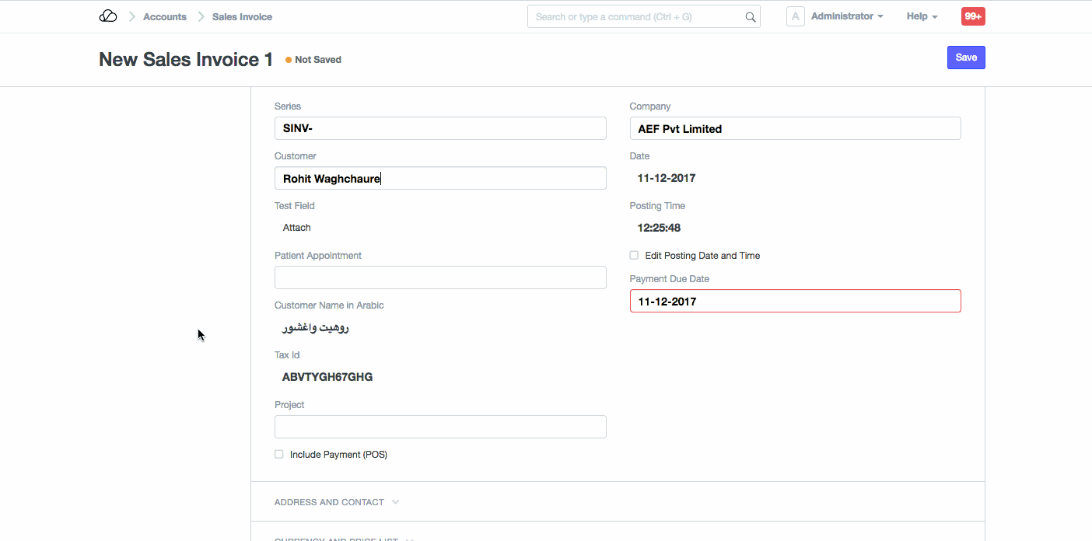Screen dimensions: 1092x541
Task: Click the Company field
Action: click(795, 128)
